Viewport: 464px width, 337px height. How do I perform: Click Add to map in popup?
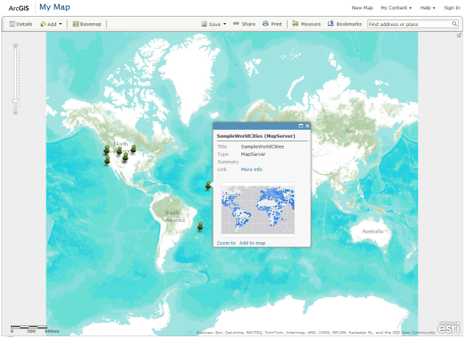(x=252, y=243)
